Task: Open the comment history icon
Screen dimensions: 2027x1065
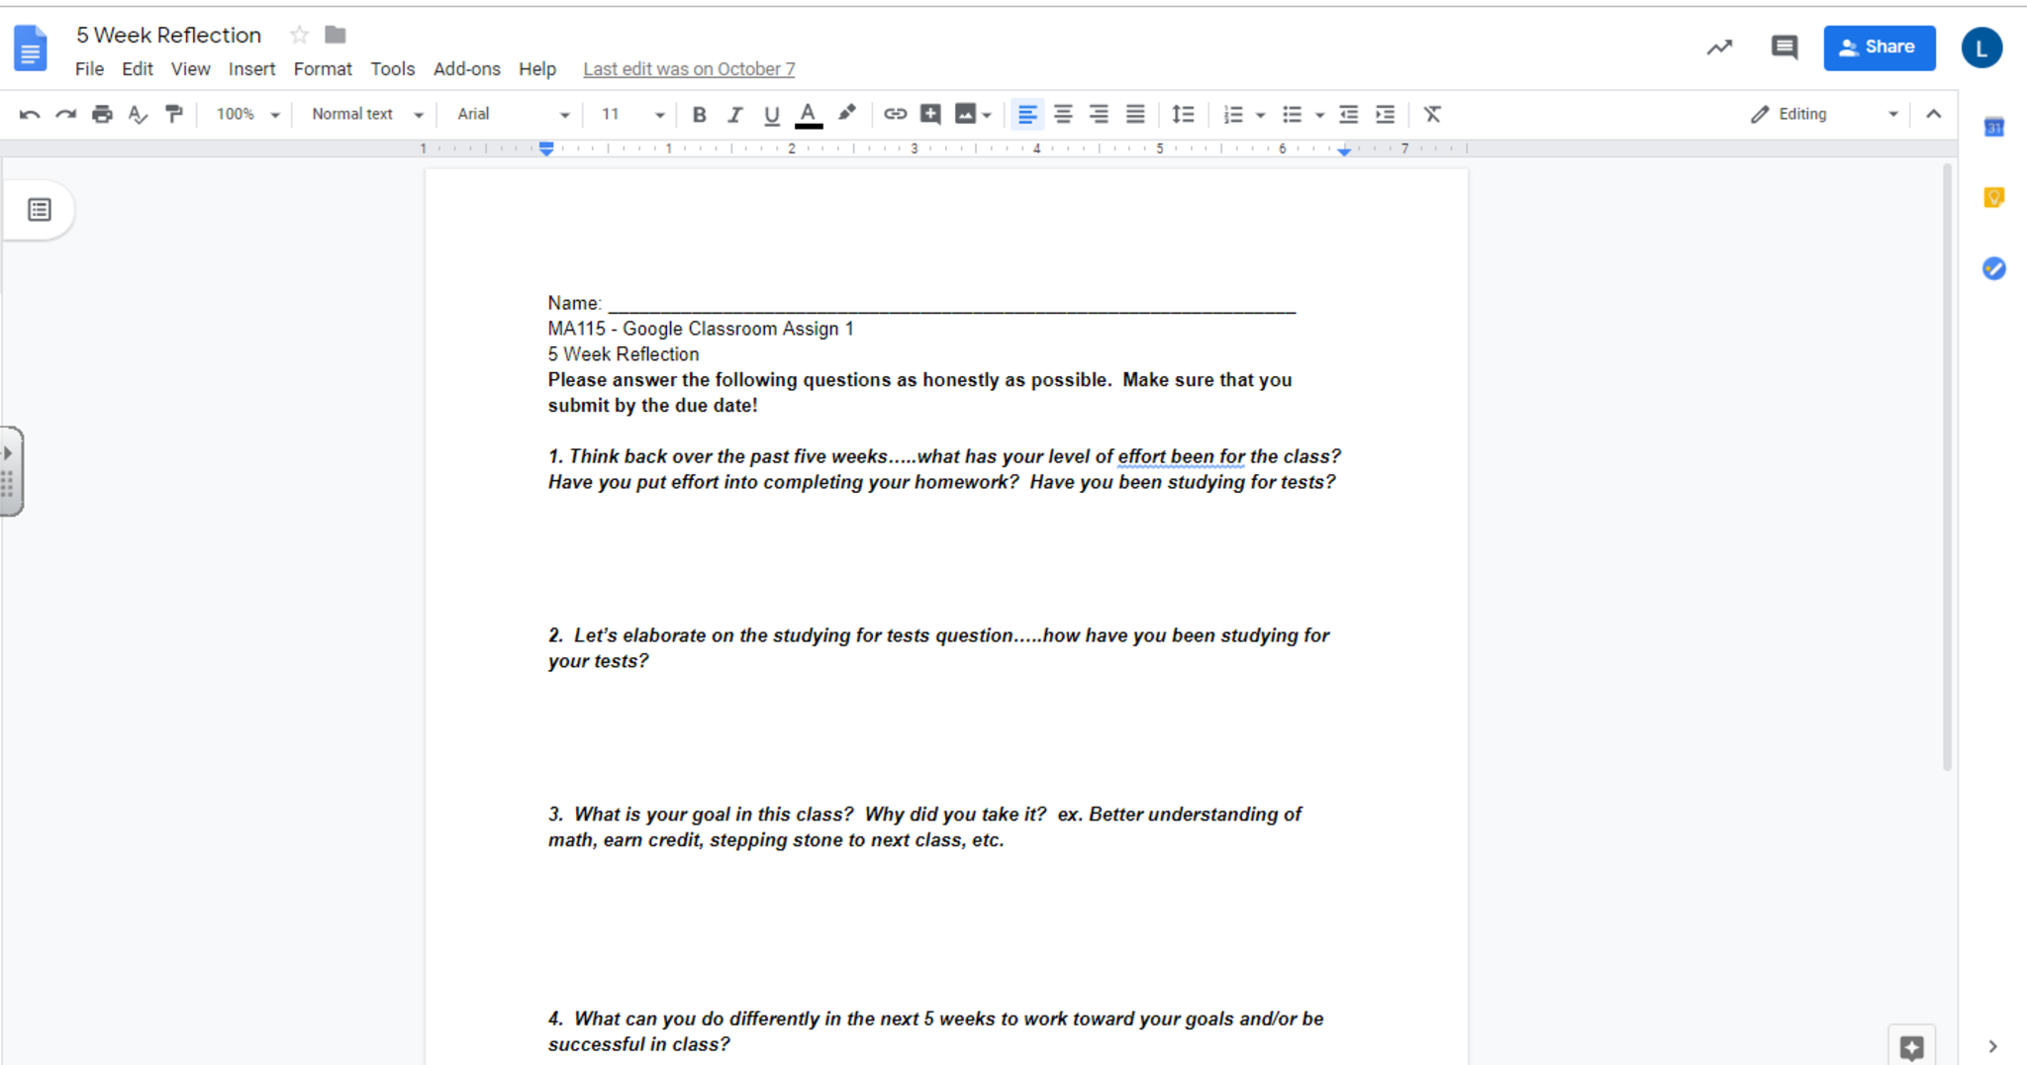Action: 1784,48
